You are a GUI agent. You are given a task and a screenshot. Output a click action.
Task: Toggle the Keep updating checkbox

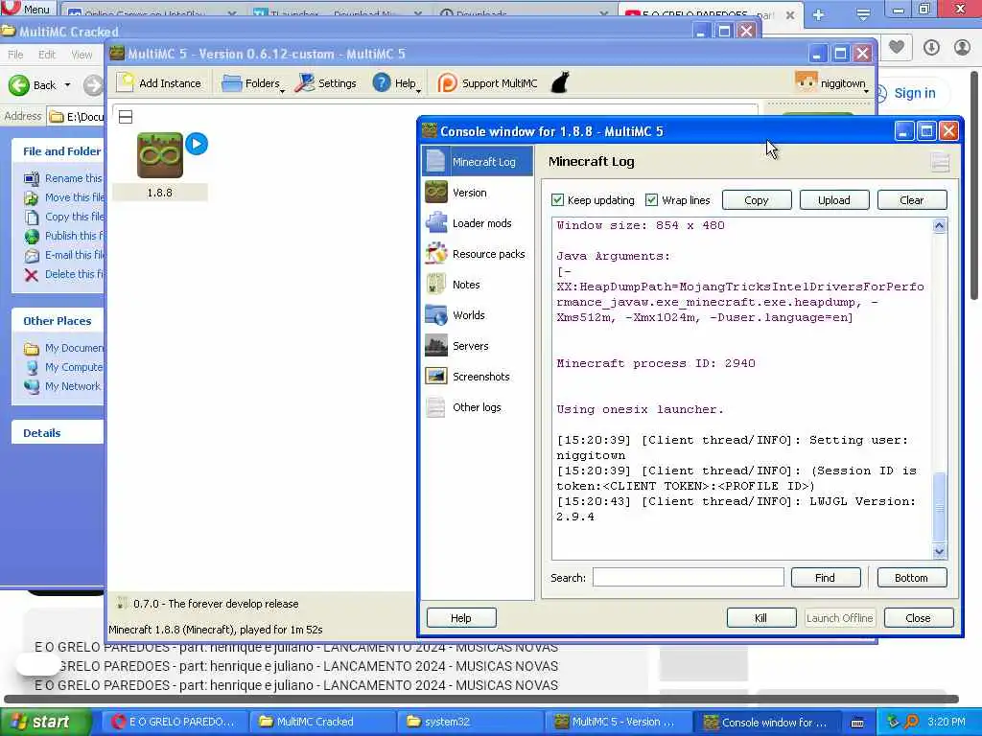coord(557,200)
